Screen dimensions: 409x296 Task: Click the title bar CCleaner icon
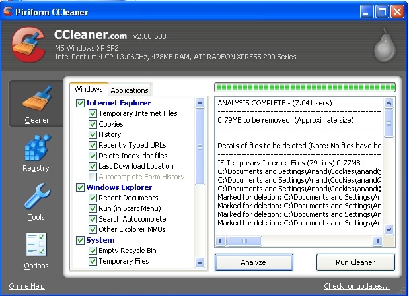click(7, 11)
